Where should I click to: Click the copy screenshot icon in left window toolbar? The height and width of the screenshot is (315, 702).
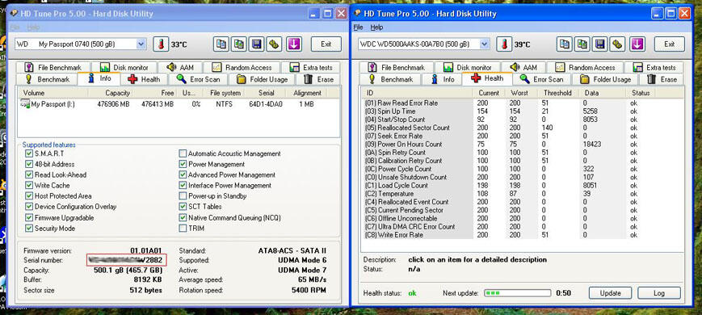point(238,44)
